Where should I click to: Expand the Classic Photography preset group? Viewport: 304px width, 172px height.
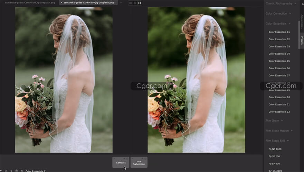pos(278,3)
